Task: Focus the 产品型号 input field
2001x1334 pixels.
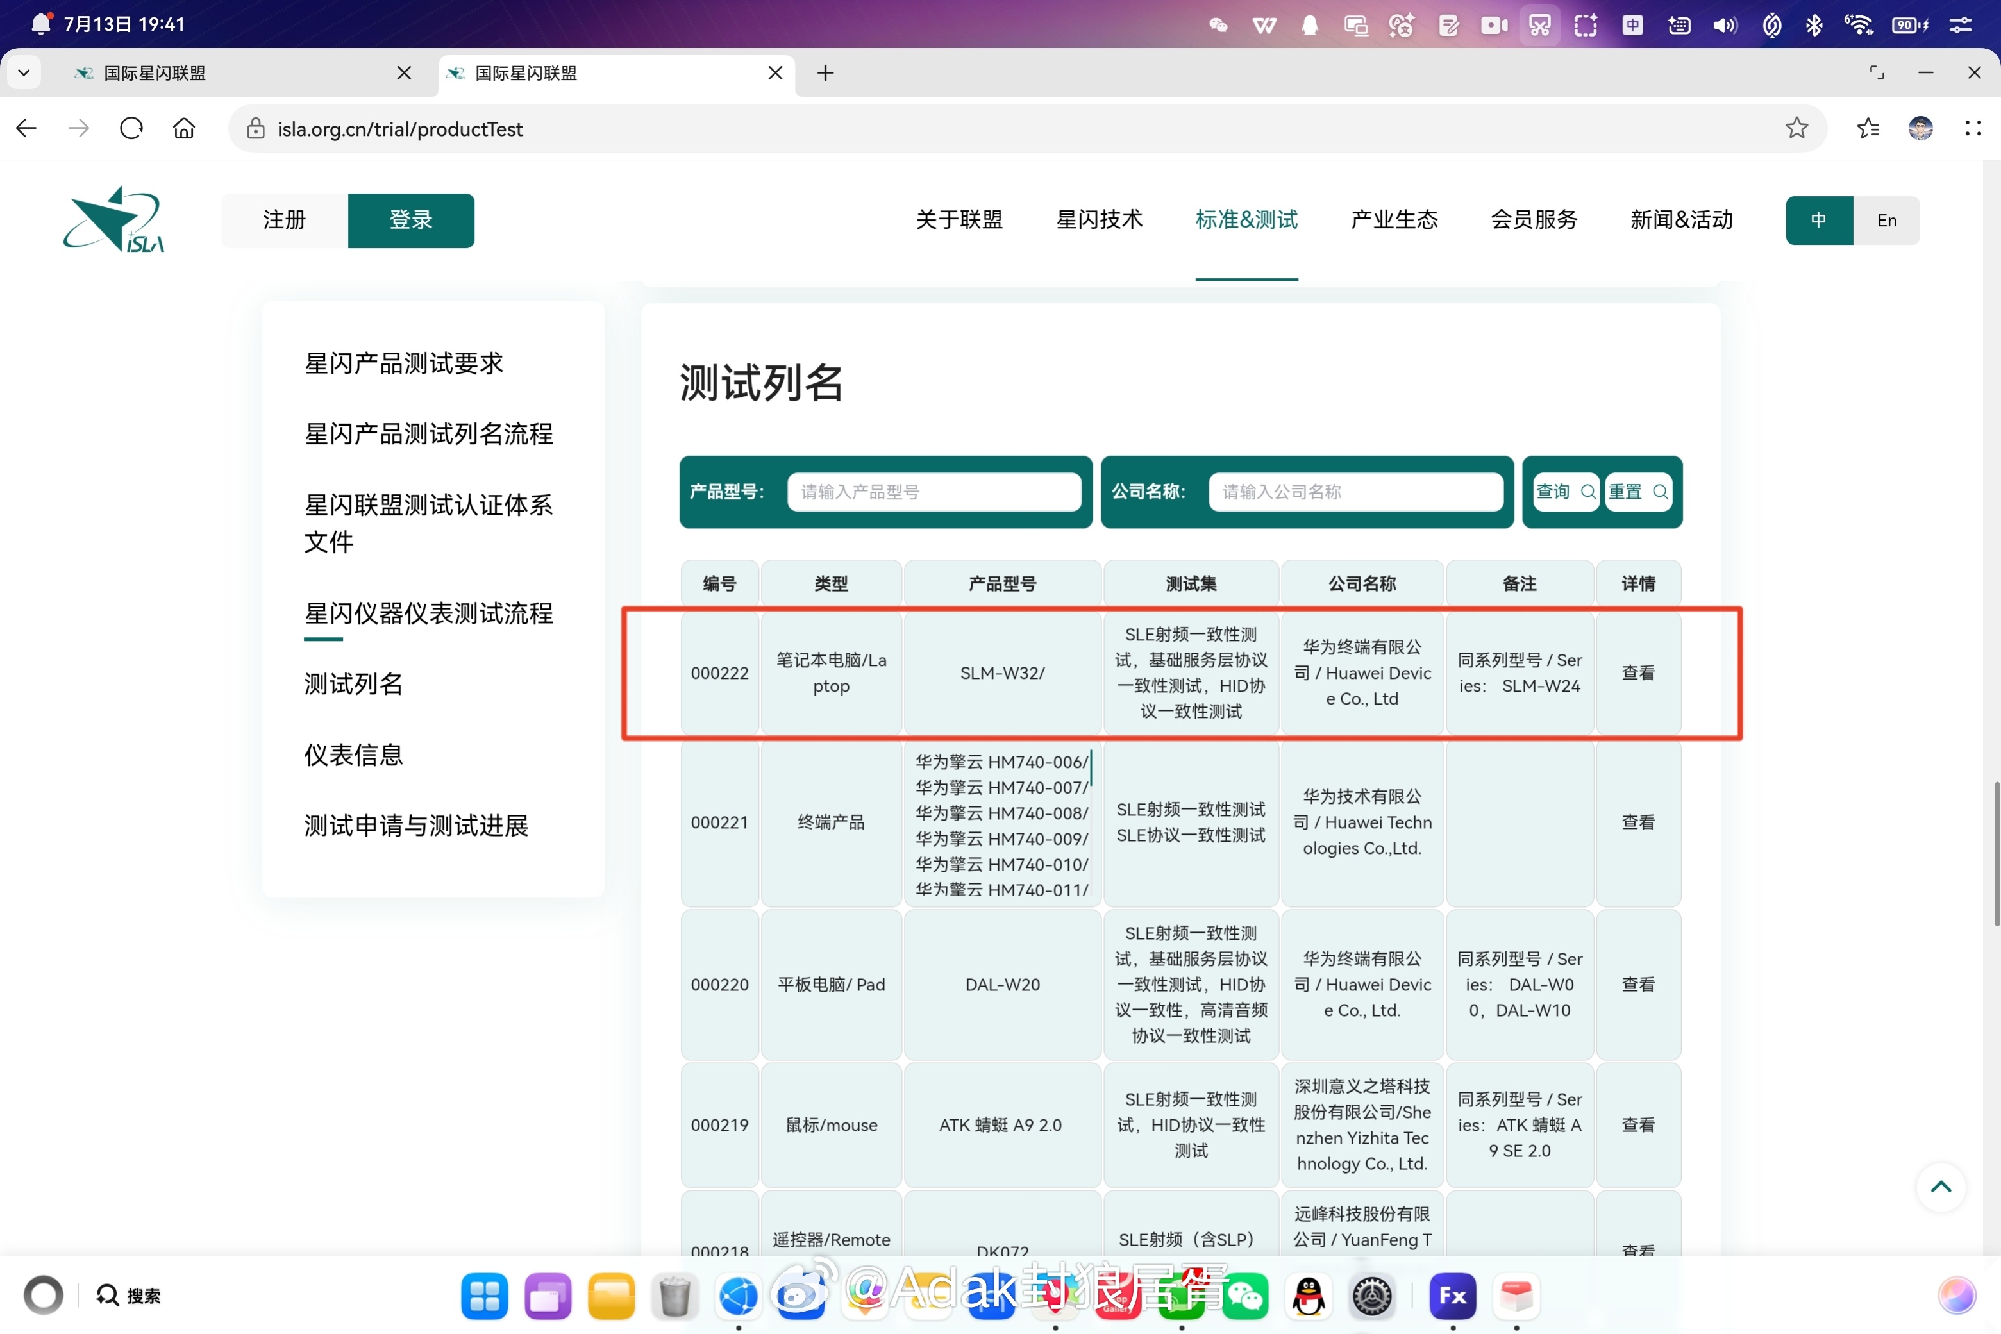Action: (x=934, y=492)
